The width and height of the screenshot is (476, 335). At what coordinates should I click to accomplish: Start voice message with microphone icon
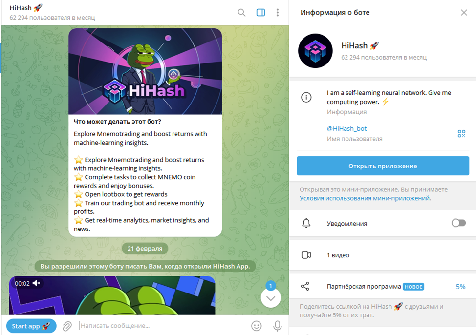point(277,326)
